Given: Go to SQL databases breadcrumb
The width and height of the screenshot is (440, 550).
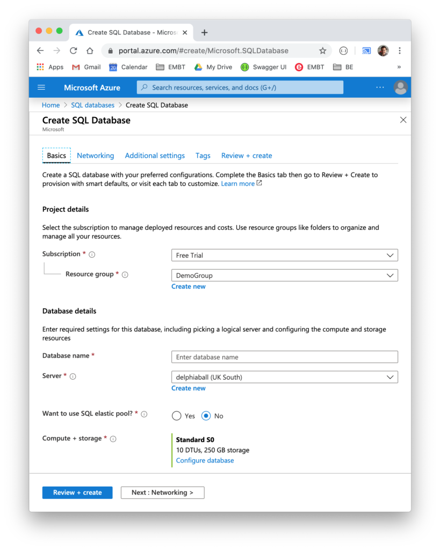Looking at the screenshot, I should [92, 105].
